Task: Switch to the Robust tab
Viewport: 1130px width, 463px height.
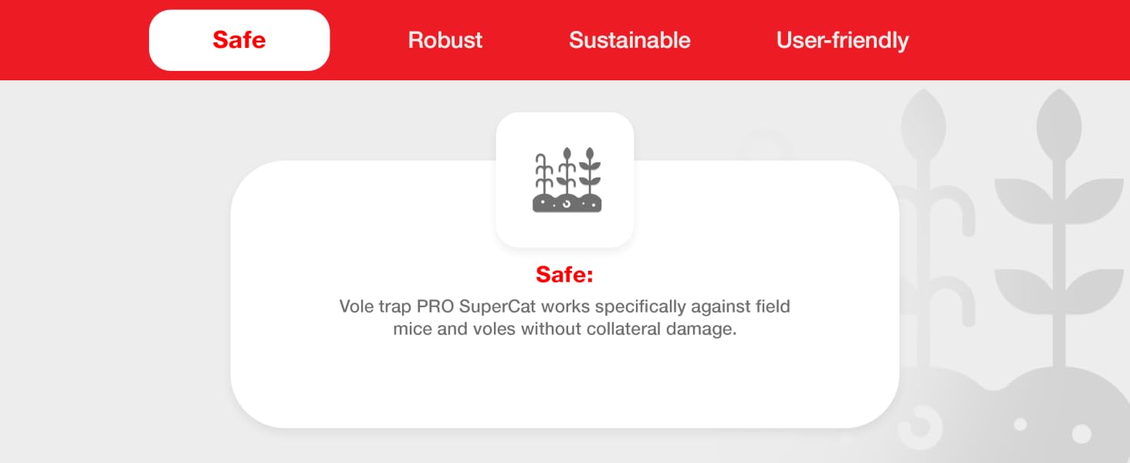Action: 445,40
